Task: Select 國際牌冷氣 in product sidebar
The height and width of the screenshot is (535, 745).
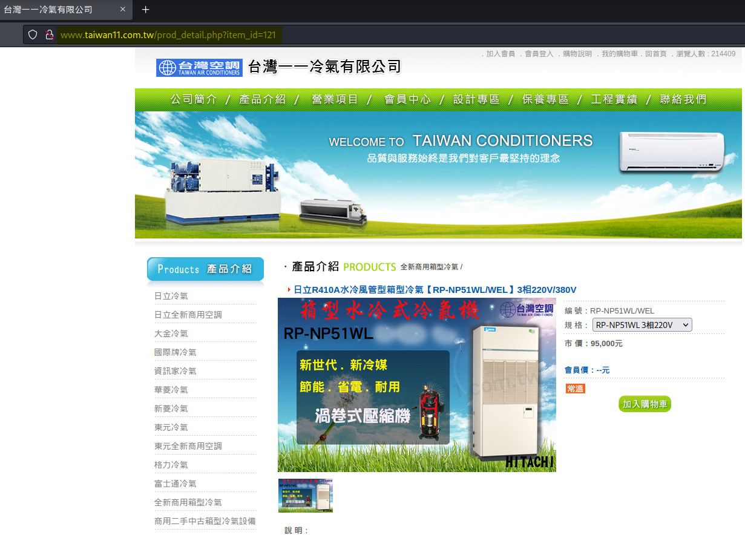Action: 176,352
